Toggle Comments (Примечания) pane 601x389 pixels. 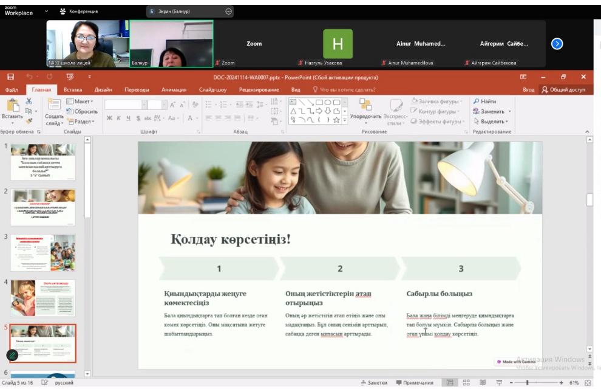pos(415,383)
